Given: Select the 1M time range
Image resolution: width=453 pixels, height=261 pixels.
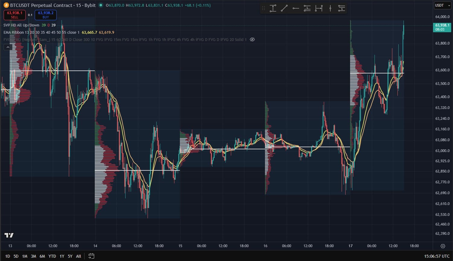Looking at the screenshot, I should (25, 256).
